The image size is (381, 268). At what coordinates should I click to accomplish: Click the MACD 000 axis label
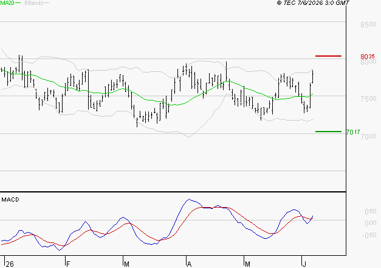(x=371, y=223)
